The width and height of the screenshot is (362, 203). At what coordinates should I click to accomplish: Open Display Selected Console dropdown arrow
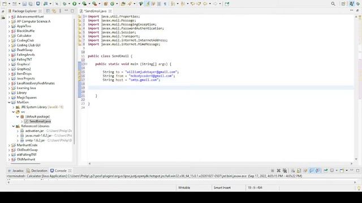pos(337,170)
